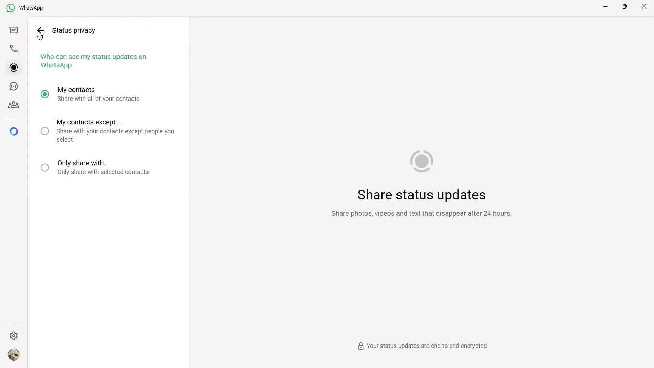Open the Calls phone icon
The height and width of the screenshot is (368, 654).
14,49
